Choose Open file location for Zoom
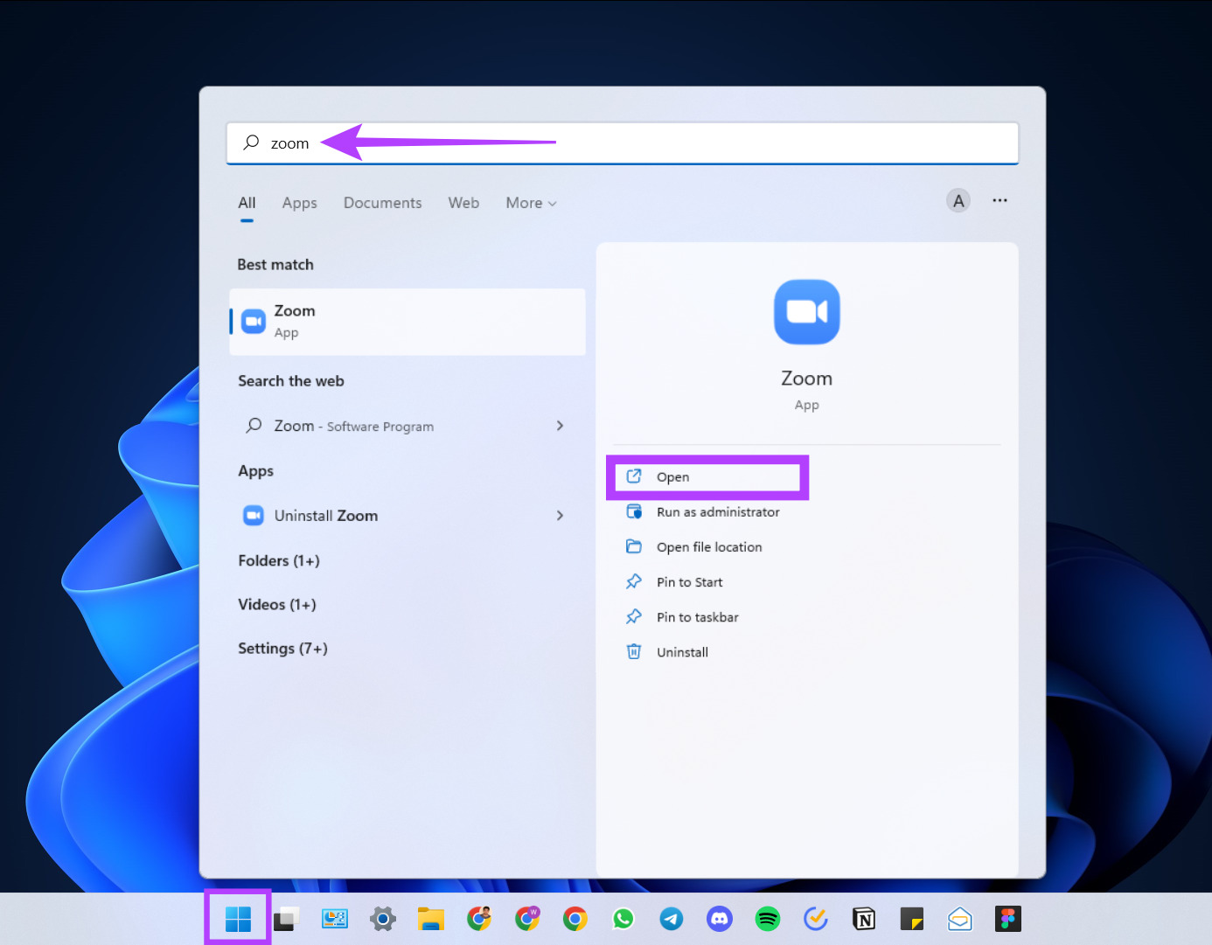 pyautogui.click(x=709, y=547)
